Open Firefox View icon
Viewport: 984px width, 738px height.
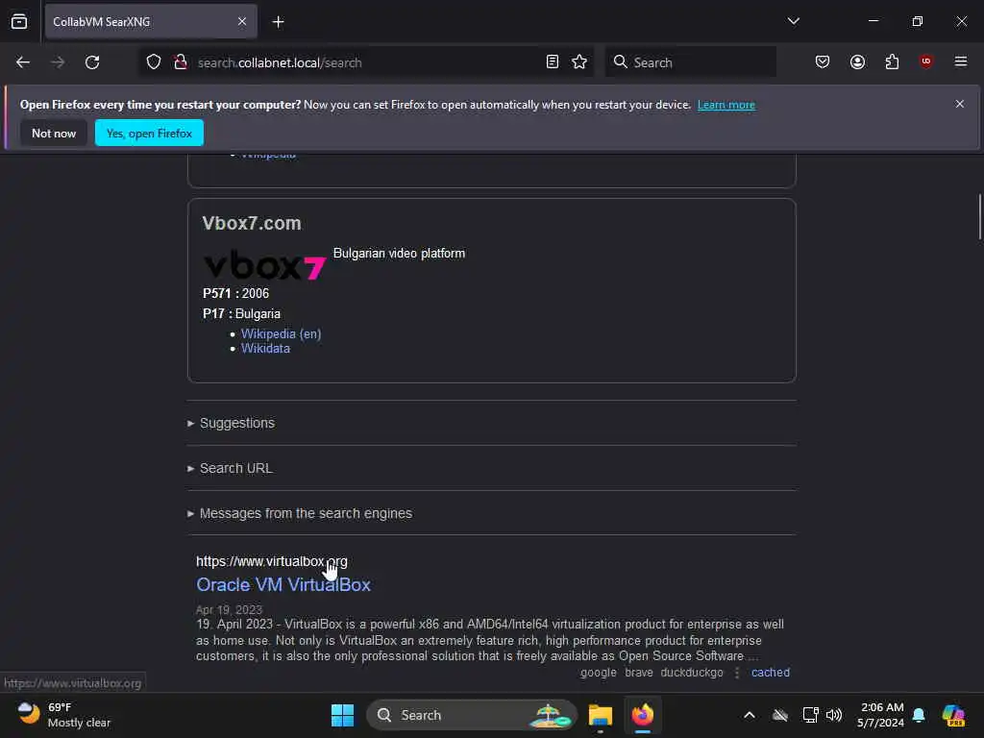[x=19, y=21]
